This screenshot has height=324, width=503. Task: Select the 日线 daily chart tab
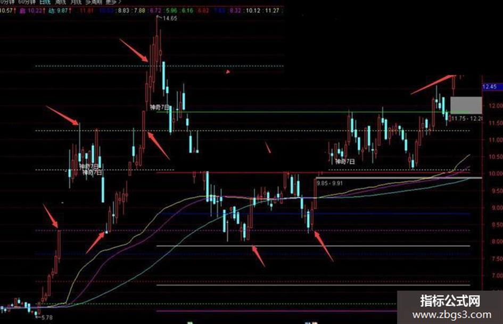pyautogui.click(x=45, y=2)
